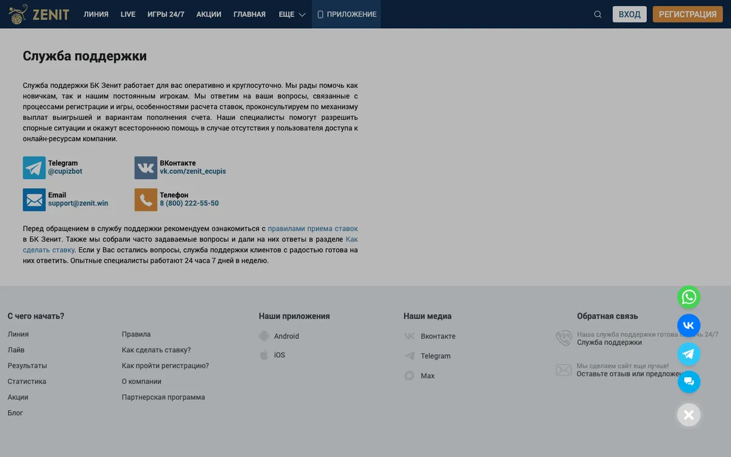Open WhatsApp floating chat button
This screenshot has height=457, width=731.
click(x=689, y=297)
